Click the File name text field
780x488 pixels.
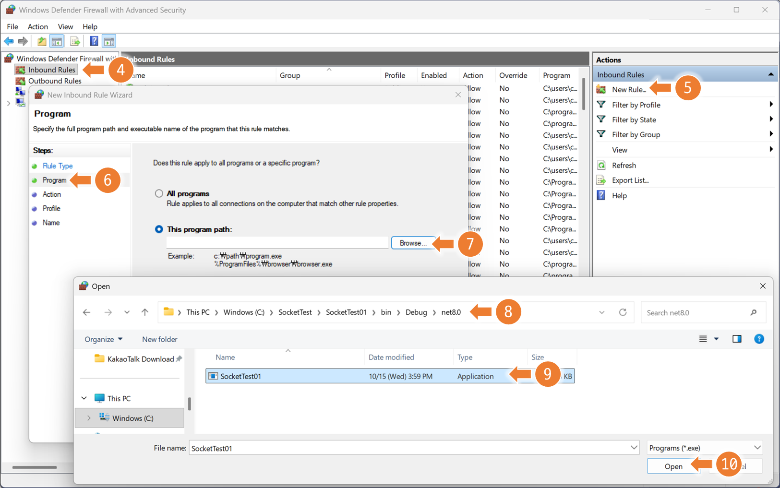point(413,448)
